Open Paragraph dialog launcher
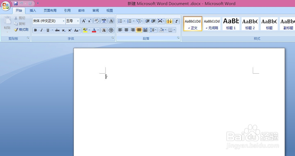The image size is (295, 156). [x=178, y=38]
